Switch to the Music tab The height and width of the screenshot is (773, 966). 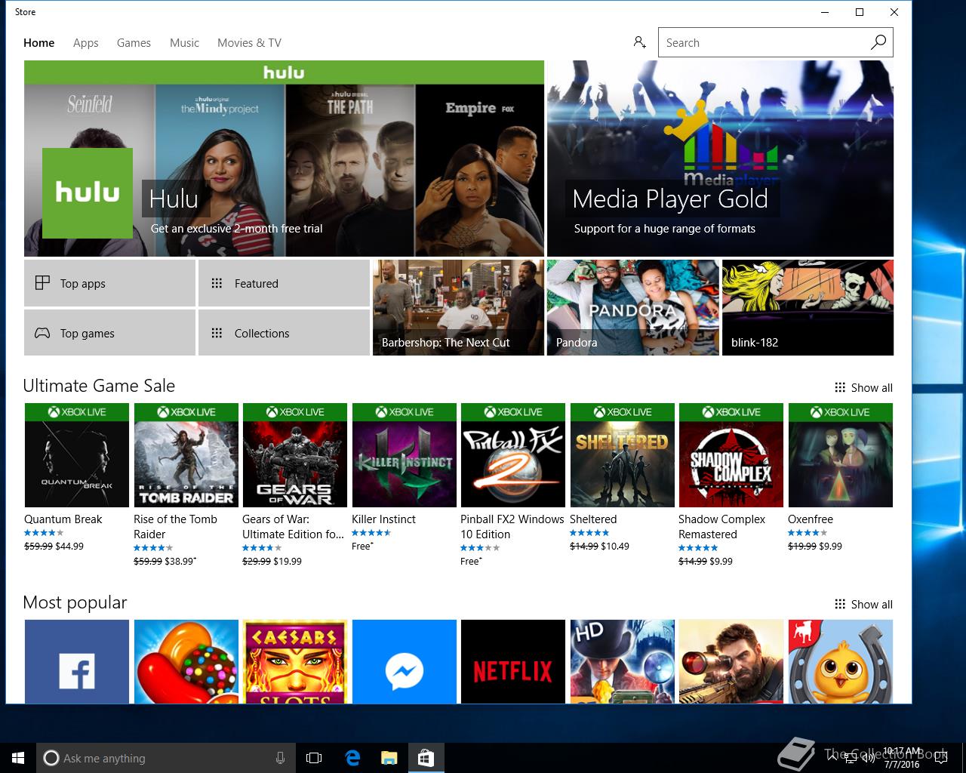click(184, 43)
